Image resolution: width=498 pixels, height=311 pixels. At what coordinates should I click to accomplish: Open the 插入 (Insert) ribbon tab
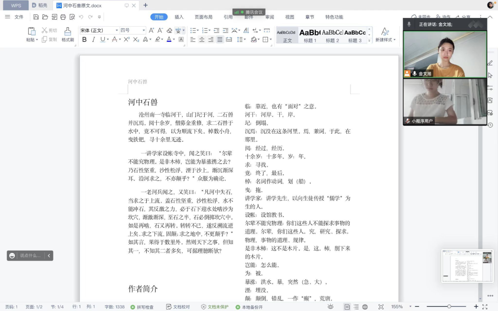(179, 17)
